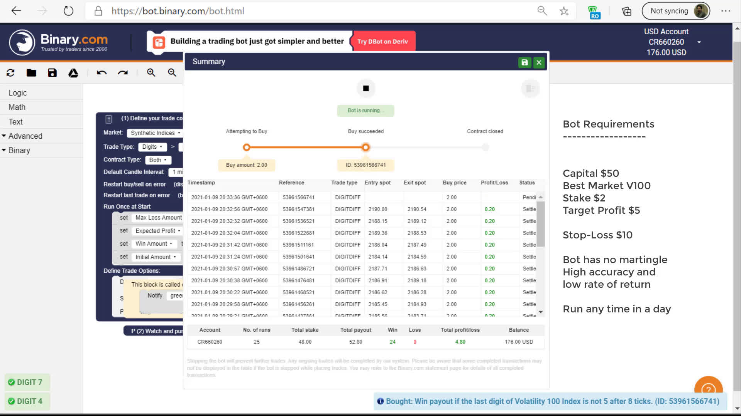This screenshot has height=416, width=741.
Task: Click the trade definition block document icon
Action: 108,119
